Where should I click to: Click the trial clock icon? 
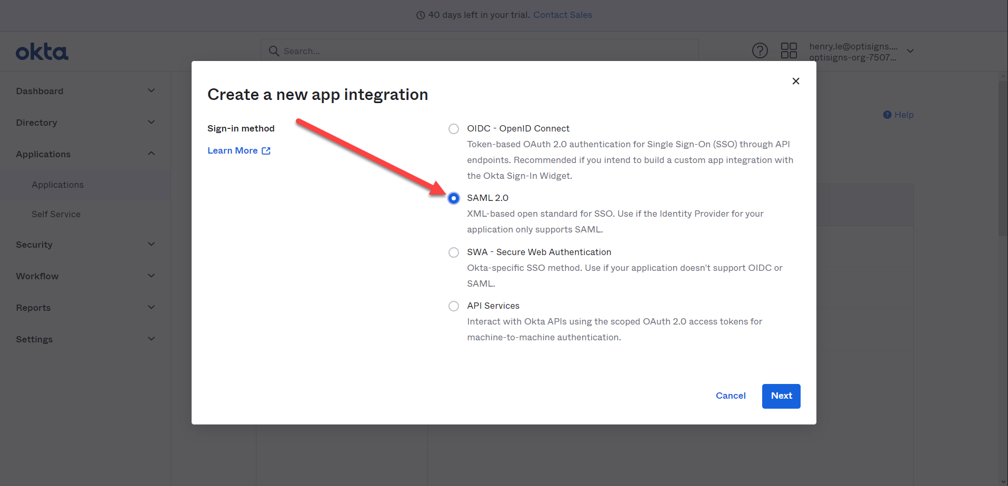point(421,15)
